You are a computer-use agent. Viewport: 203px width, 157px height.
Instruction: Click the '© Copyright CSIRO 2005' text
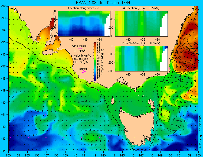[200, 132]
